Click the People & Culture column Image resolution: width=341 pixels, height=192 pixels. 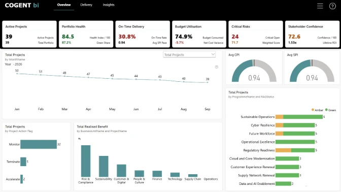point(139,174)
